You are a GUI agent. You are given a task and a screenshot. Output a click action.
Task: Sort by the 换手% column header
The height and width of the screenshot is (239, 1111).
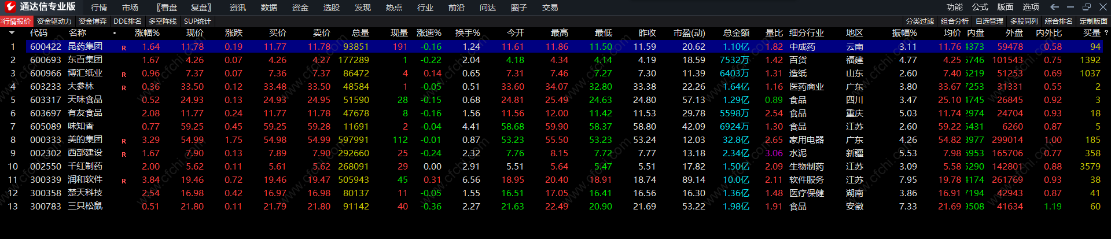(468, 33)
